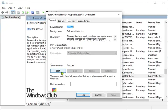
Task: Click the description box down scroll arrow
Action: point(115,40)
